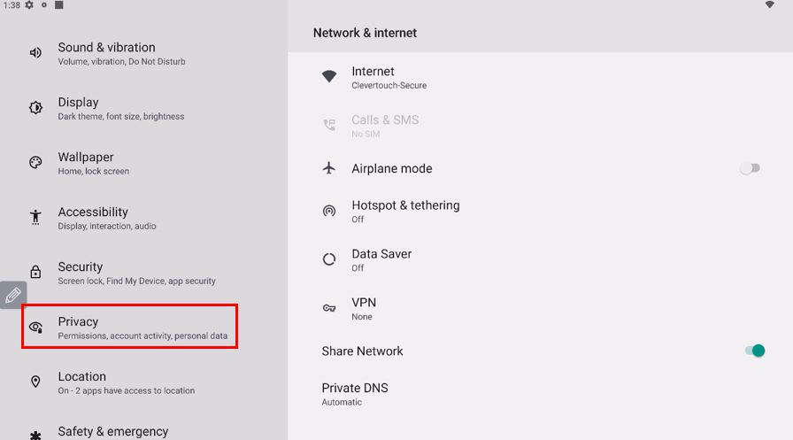Click the Sound & vibration speaker icon

(35, 53)
